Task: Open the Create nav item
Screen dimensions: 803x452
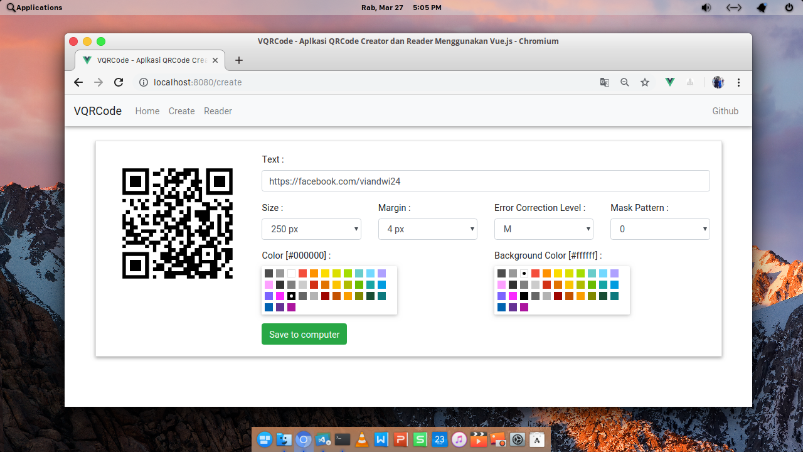Action: coord(182,111)
